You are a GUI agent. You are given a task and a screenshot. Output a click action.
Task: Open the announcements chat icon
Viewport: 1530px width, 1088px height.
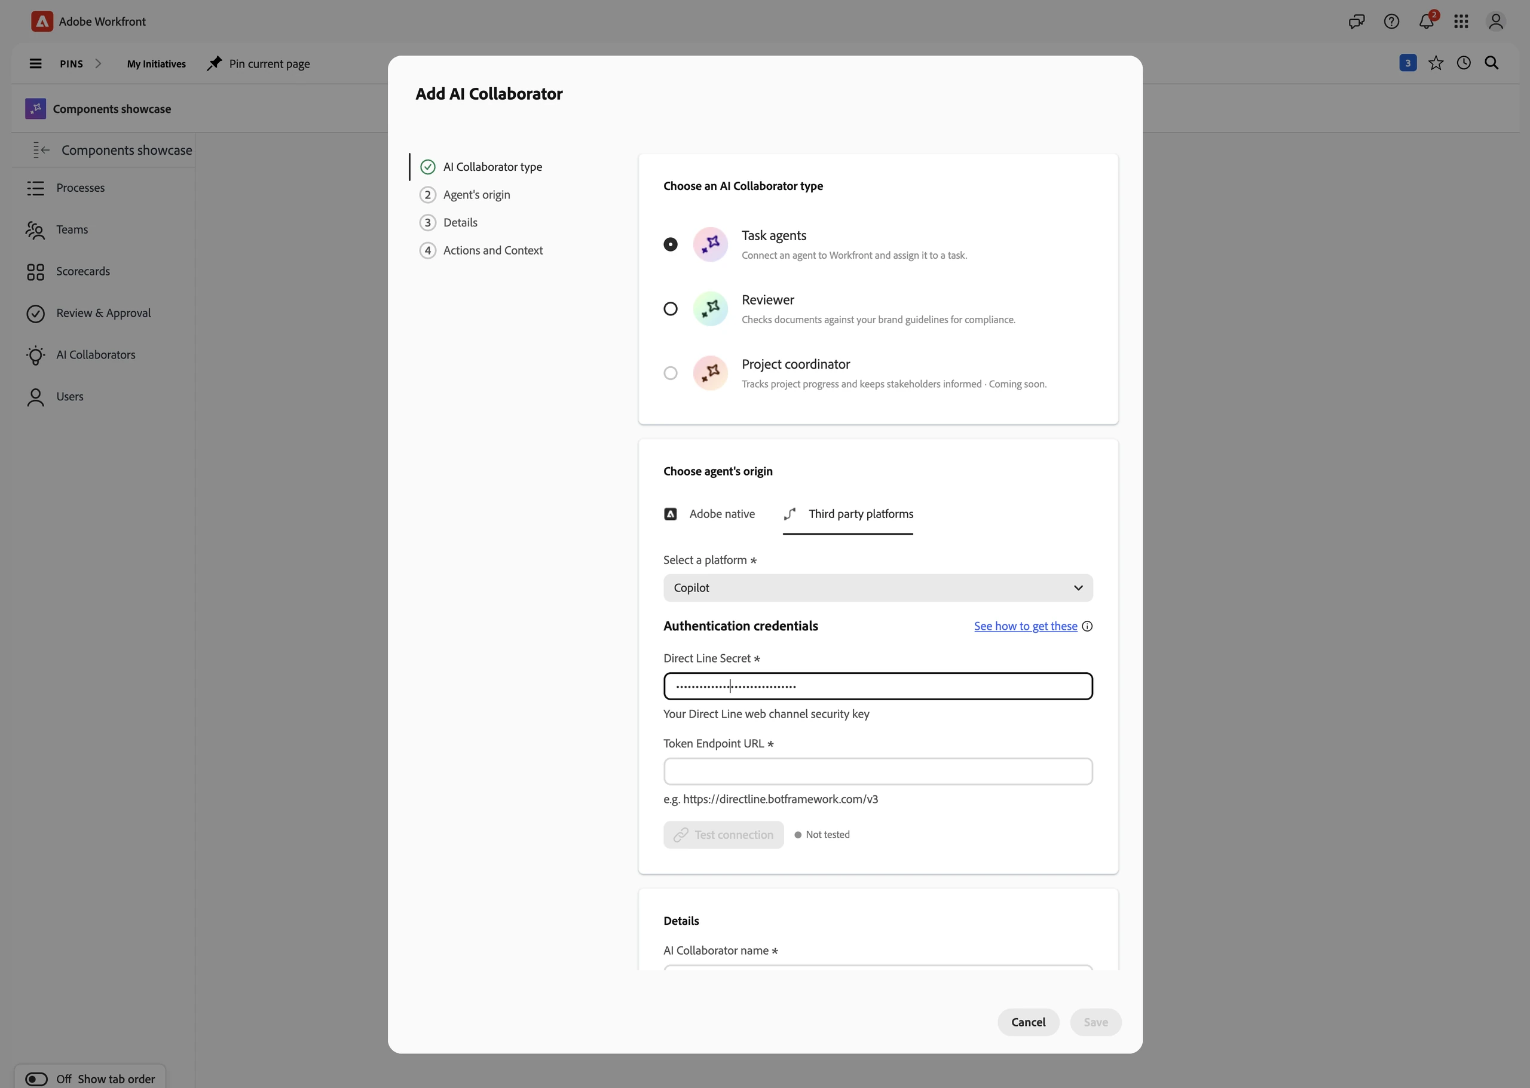point(1357,22)
